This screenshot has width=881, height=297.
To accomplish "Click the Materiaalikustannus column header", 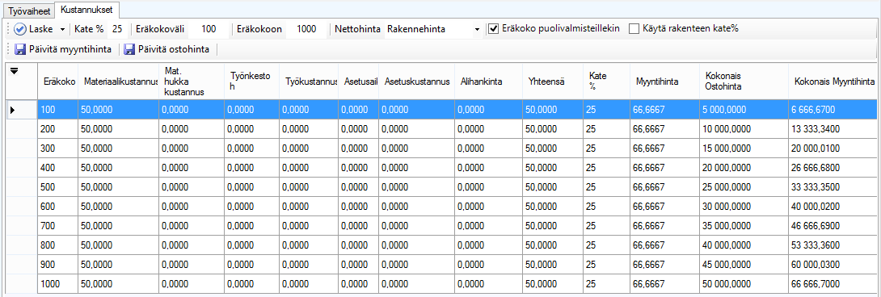I will coord(119,82).
